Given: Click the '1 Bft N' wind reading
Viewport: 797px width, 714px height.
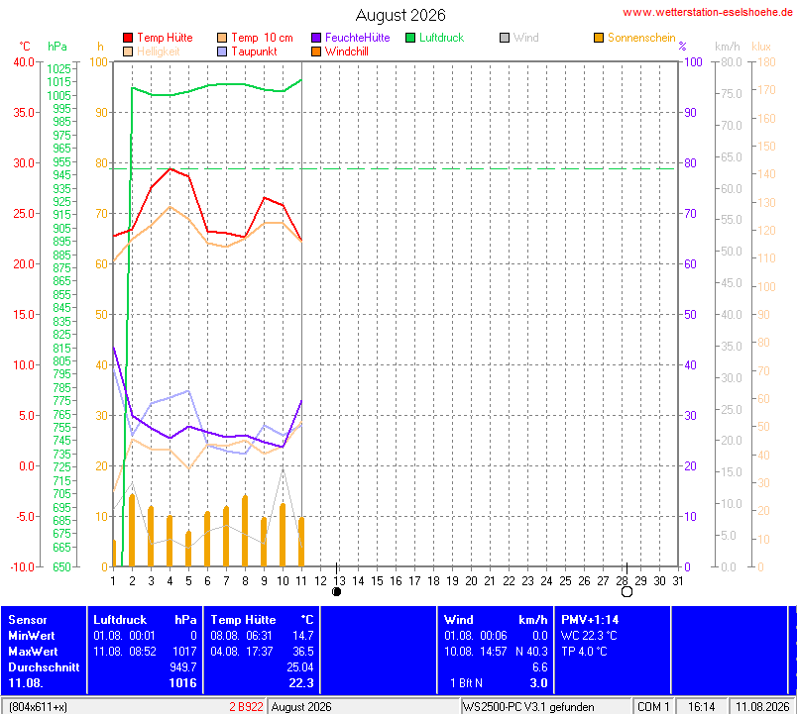Looking at the screenshot, I should (466, 683).
